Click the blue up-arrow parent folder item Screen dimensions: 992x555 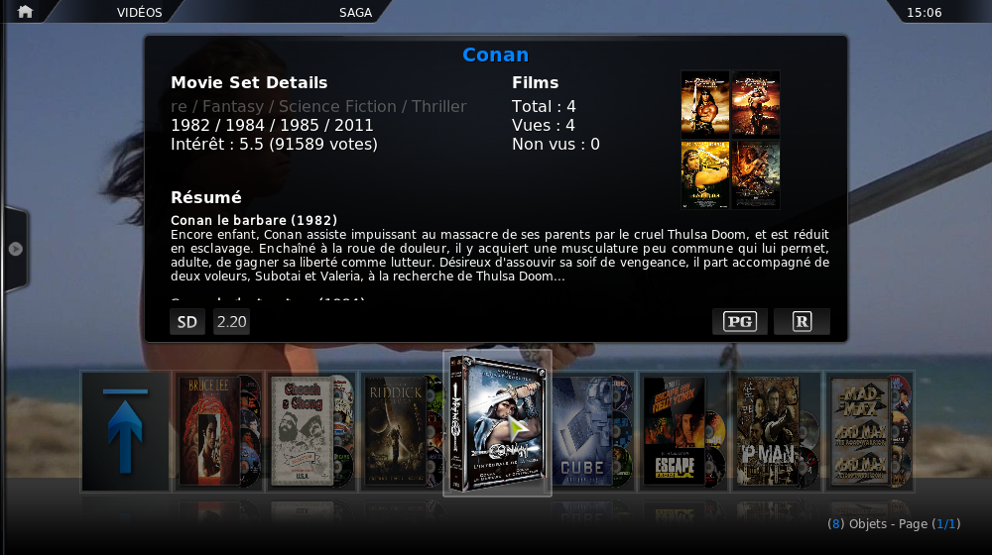[125, 431]
